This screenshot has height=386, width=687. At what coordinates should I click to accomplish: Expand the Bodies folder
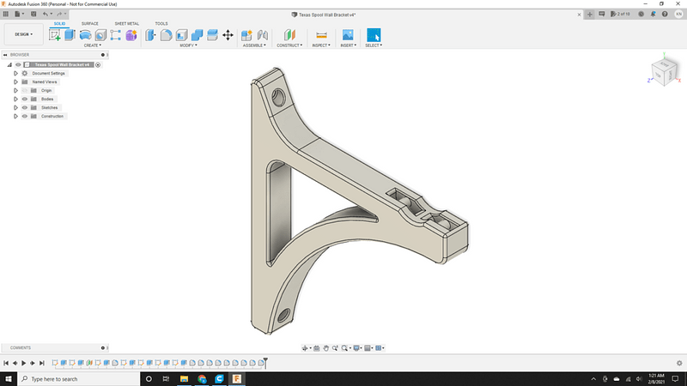tap(15, 99)
